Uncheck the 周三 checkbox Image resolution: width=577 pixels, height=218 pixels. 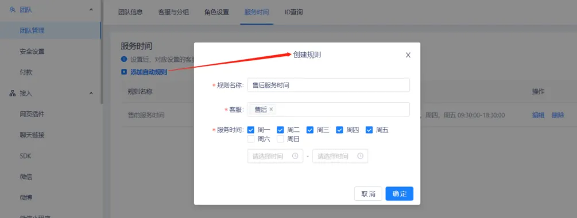pyautogui.click(x=310, y=130)
